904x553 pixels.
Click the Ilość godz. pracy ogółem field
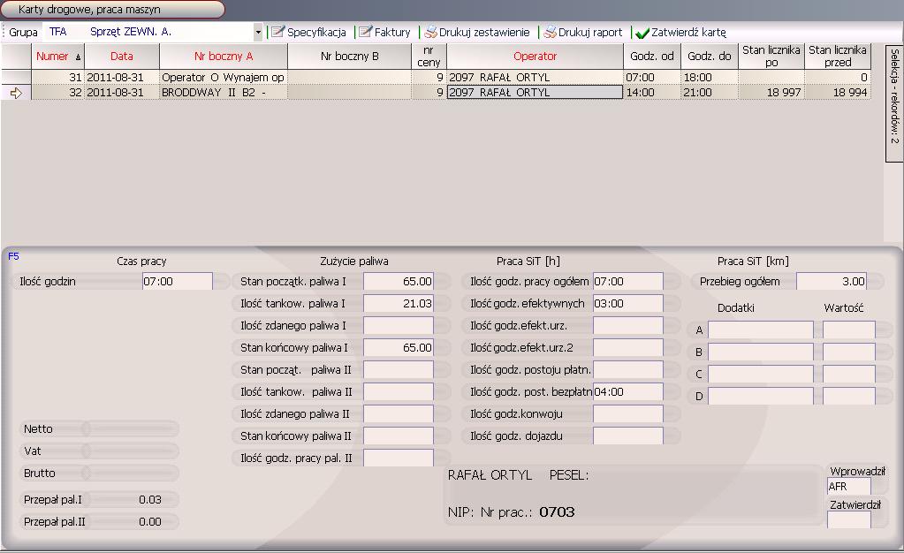pos(627,282)
